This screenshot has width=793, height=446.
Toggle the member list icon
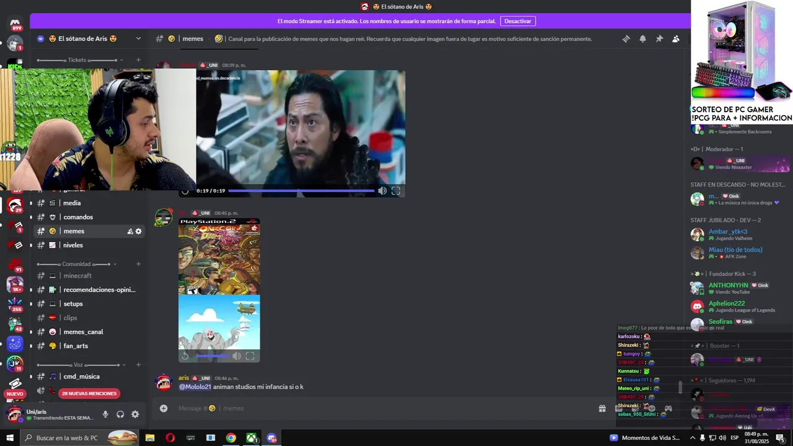(x=676, y=38)
